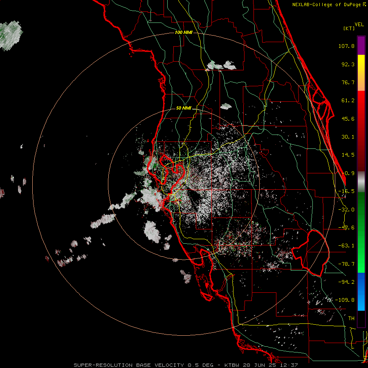Select the 76.7 velocity scale value
The width and height of the screenshot is (368, 368).
tap(348, 82)
